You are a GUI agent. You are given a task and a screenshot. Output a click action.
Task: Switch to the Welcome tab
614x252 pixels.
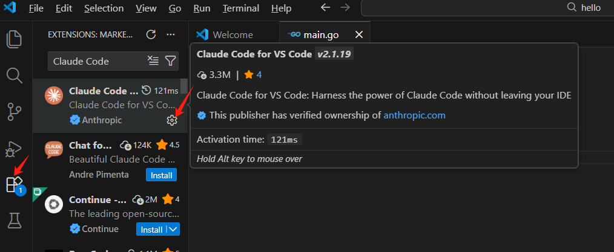point(234,35)
